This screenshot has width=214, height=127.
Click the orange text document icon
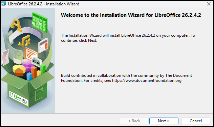tap(31, 54)
